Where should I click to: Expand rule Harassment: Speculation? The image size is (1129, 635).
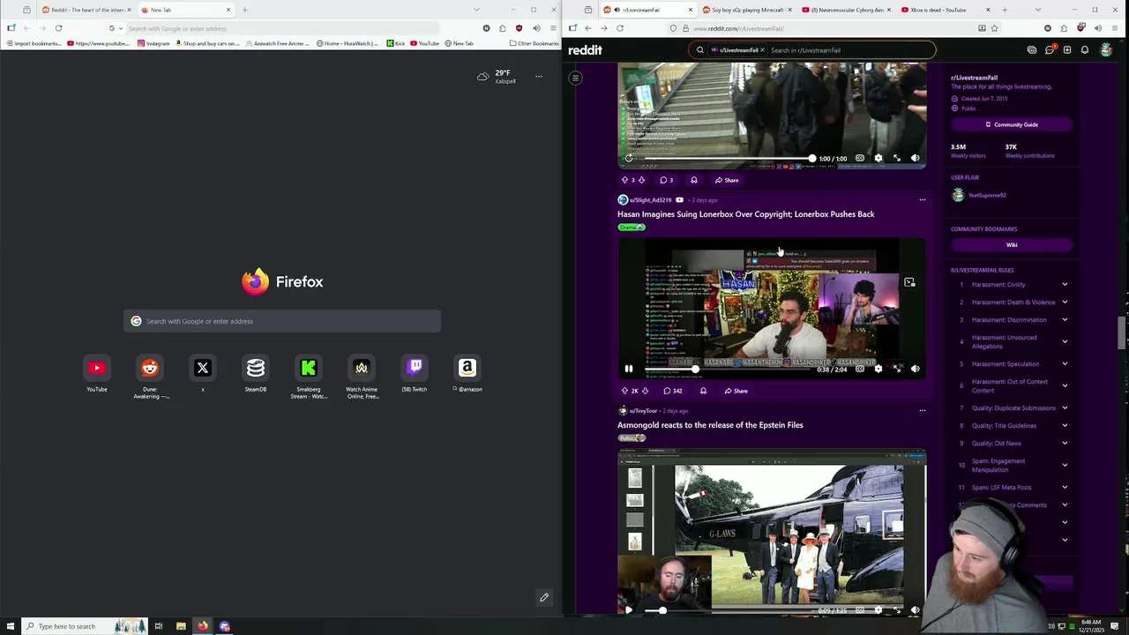[1065, 364]
